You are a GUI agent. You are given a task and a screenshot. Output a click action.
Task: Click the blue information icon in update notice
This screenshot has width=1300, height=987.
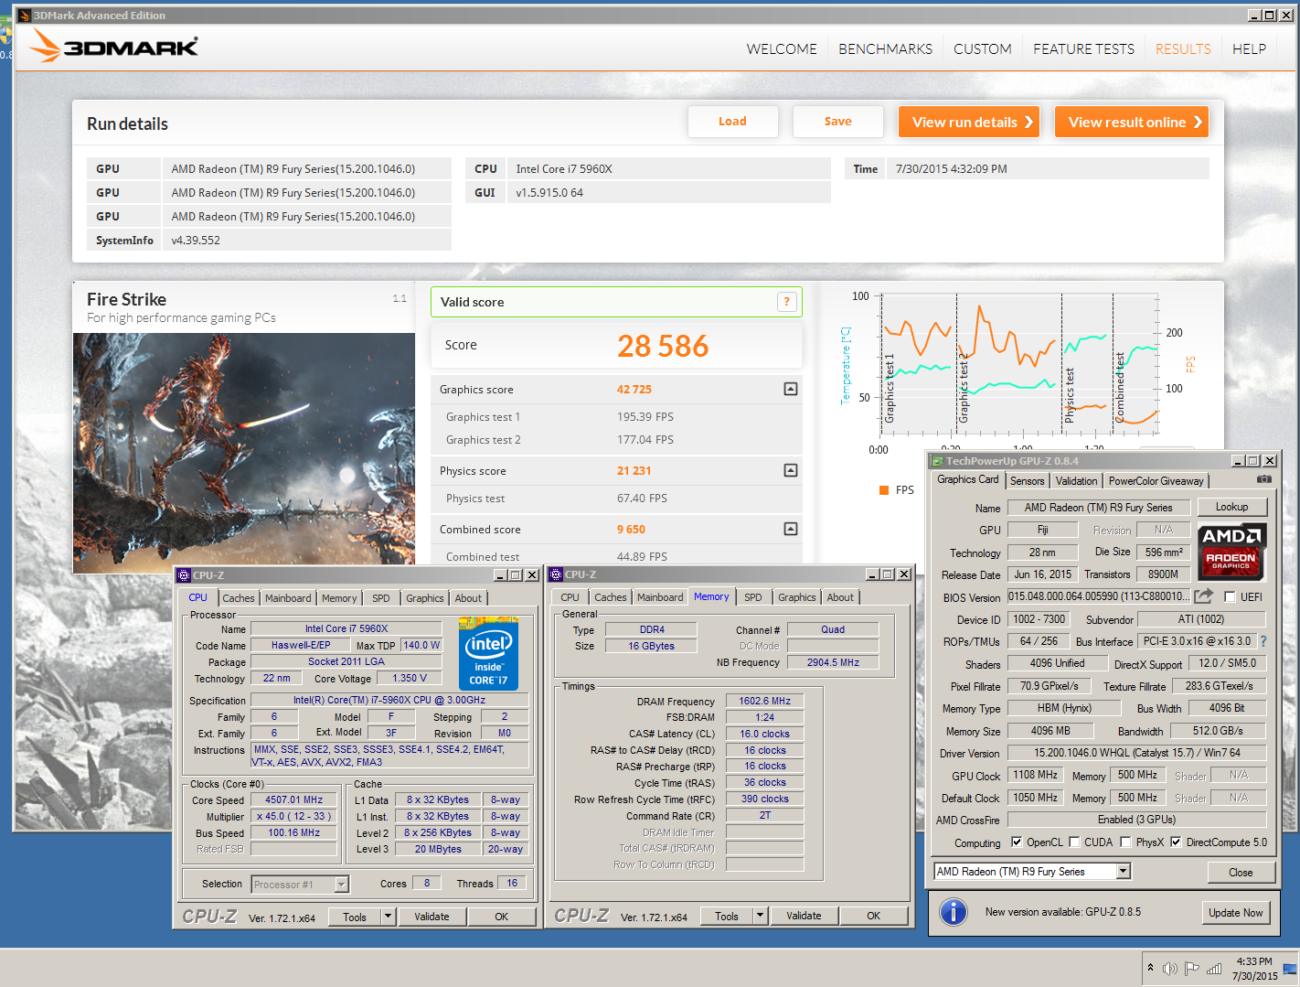(953, 912)
